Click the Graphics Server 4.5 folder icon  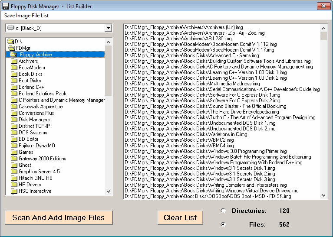pyautogui.click(x=14, y=172)
